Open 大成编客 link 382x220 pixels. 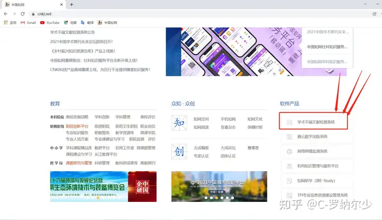point(201,148)
